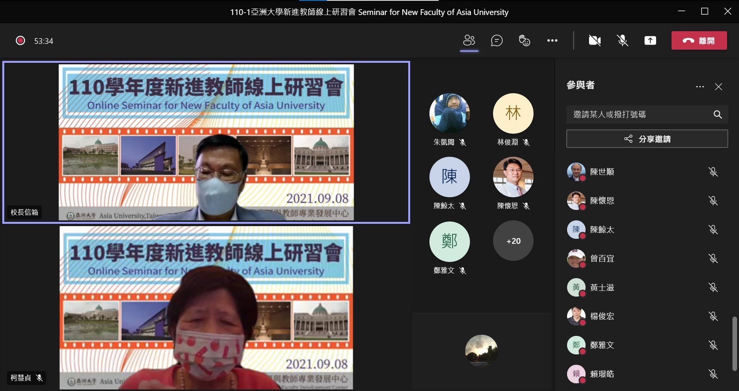Click 曾百宜 avatar in participants list

[576, 258]
